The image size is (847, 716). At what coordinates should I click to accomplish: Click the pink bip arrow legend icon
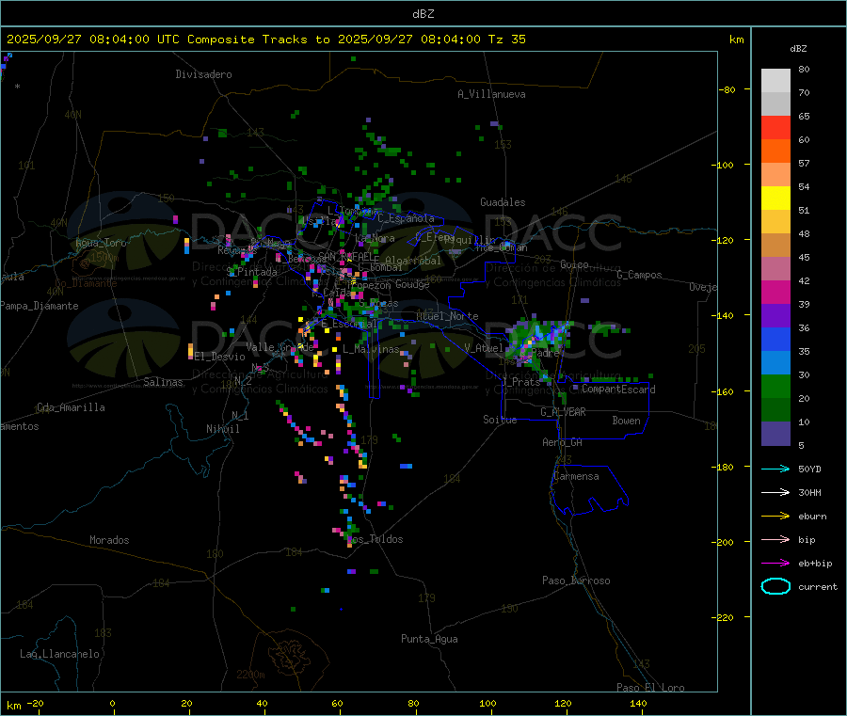tap(775, 539)
